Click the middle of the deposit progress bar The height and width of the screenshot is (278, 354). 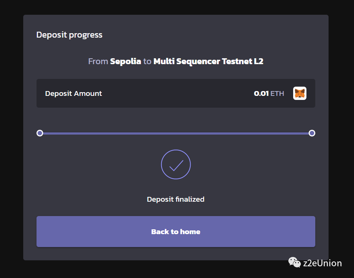pos(176,133)
